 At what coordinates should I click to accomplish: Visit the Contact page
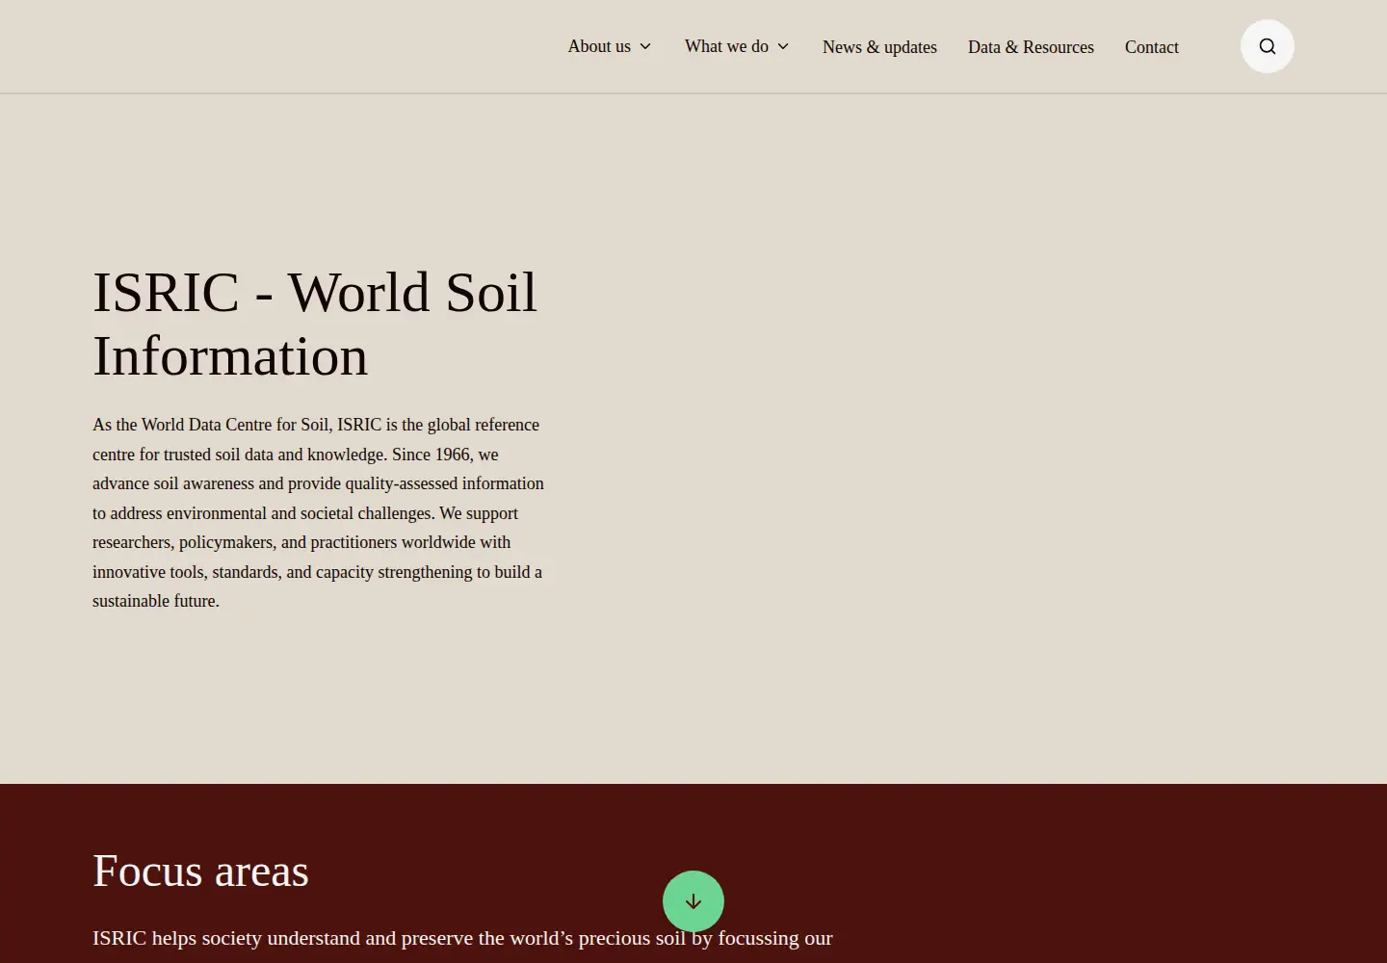click(x=1152, y=47)
